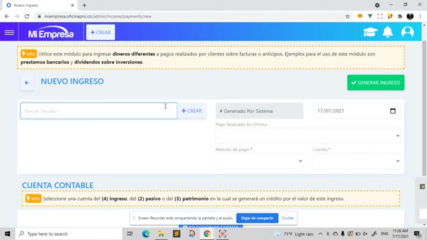Screen dimensions: 427x240
Task: Close the Nuevo Ingreso tab
Action: pos(73,5)
